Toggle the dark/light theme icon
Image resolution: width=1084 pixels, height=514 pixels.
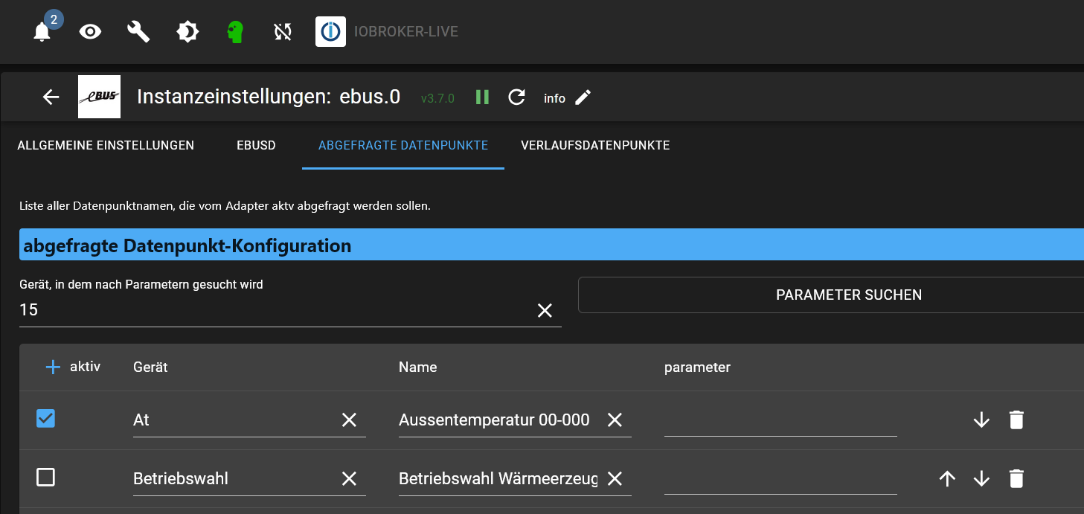coord(187,31)
